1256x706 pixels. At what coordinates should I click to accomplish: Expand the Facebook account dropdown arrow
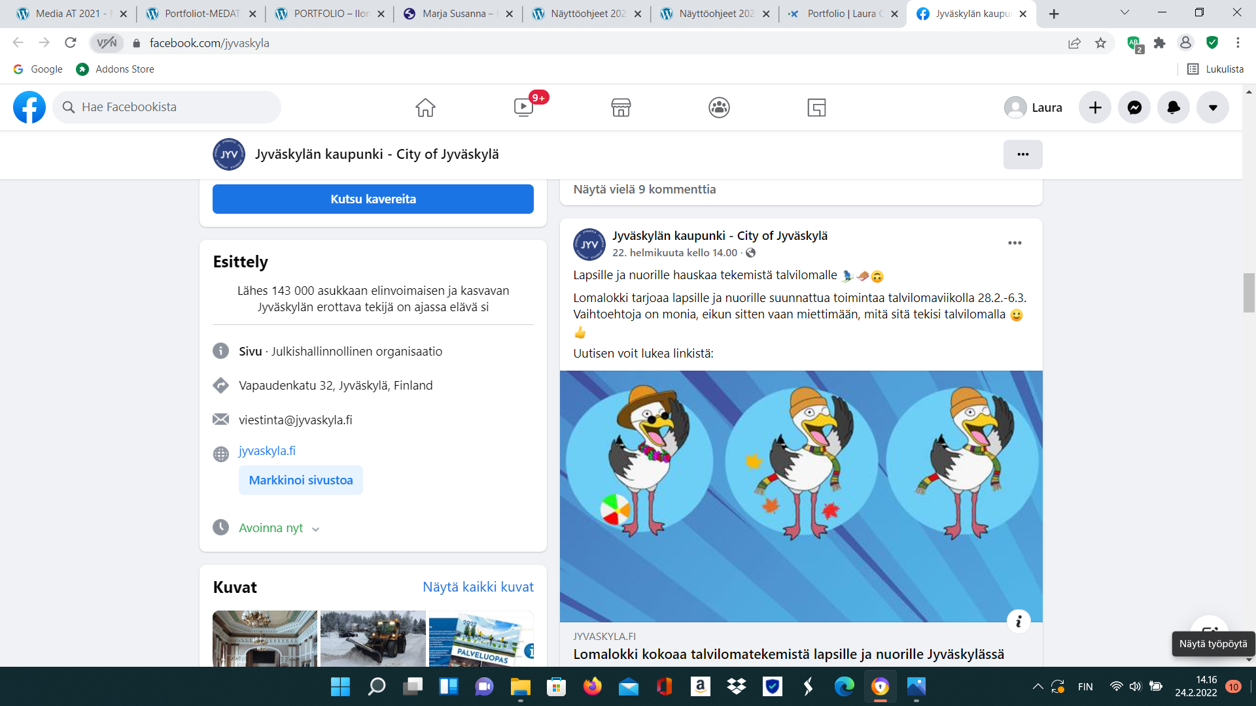[x=1213, y=107]
